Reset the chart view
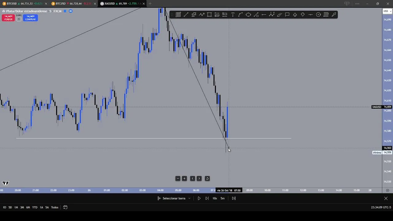The image size is (393, 221). coord(207,178)
